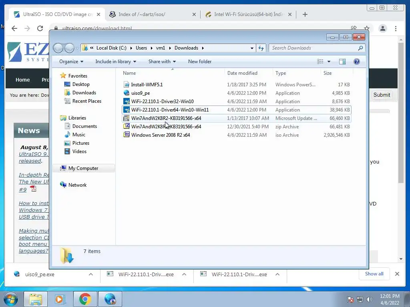This screenshot has width=410, height=307.
Task: Open the Install-WMF5.1 PowerShell script
Action: click(x=147, y=85)
